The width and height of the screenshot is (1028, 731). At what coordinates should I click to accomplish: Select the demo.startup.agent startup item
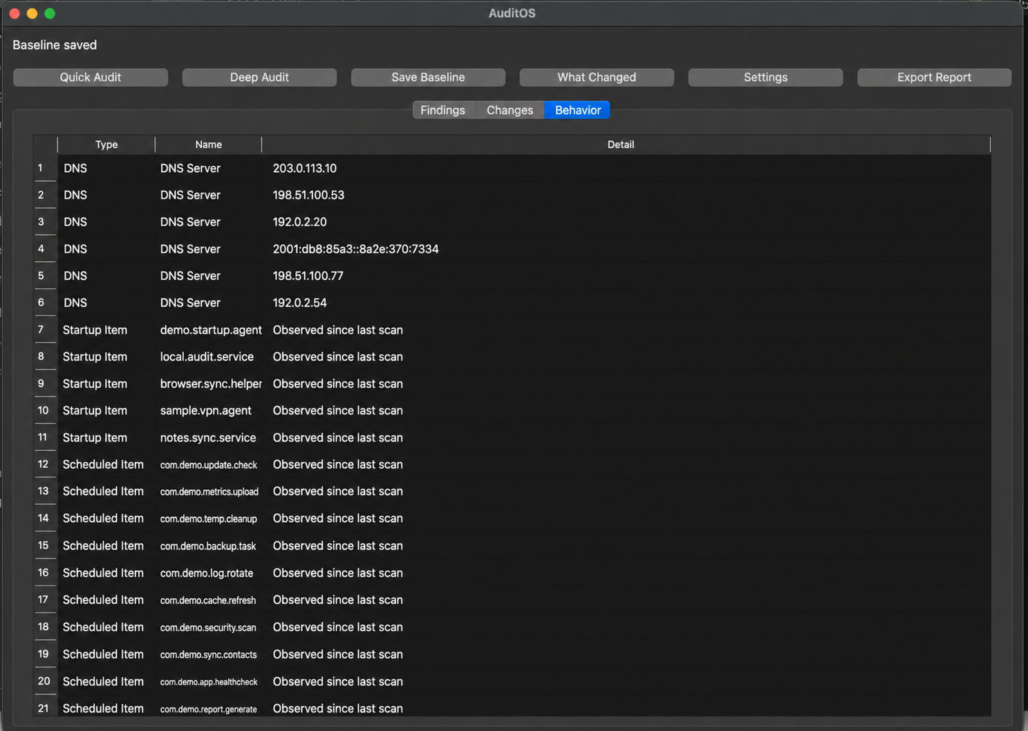click(211, 330)
